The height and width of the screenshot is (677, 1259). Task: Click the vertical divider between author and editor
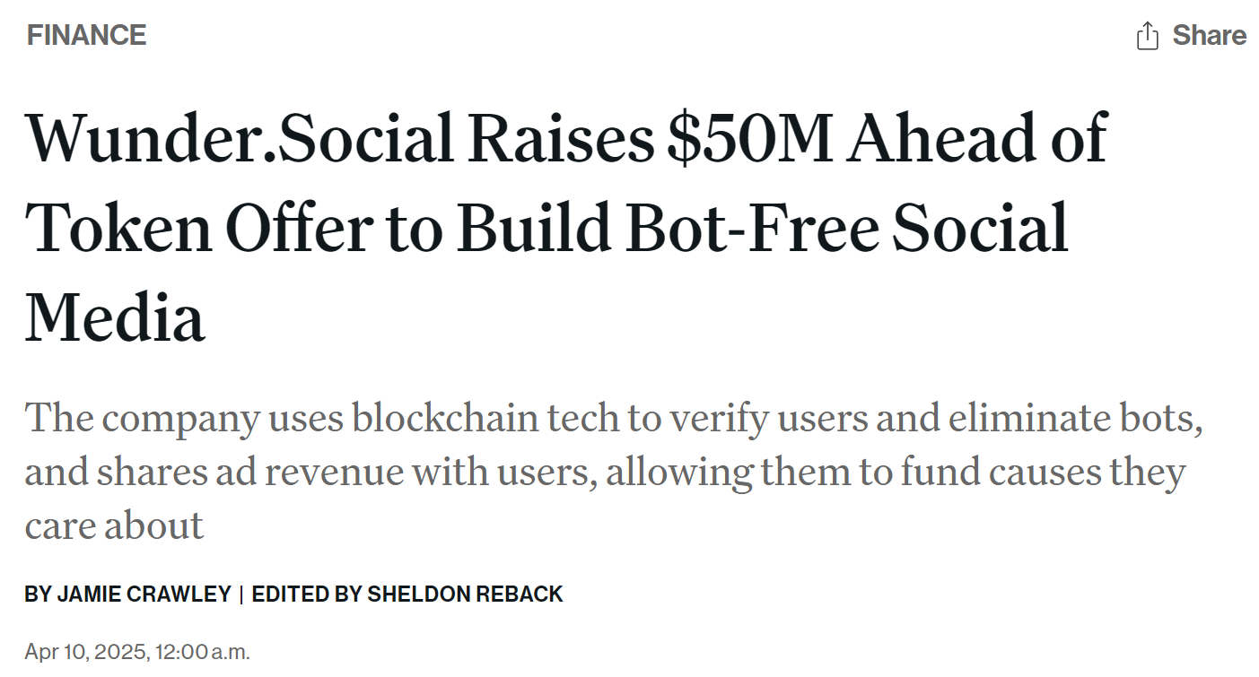click(x=241, y=594)
